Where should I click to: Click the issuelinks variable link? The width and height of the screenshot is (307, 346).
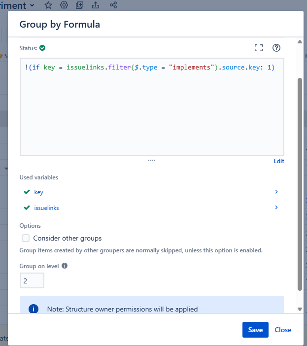pos(46,208)
